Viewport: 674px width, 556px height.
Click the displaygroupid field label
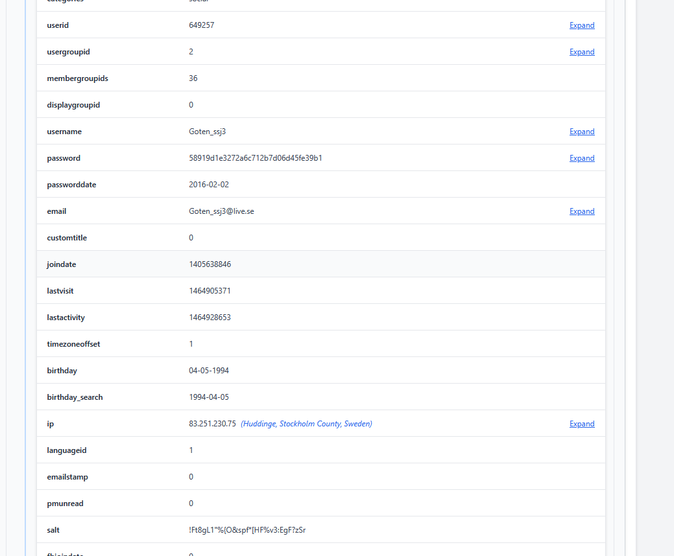[x=73, y=105]
